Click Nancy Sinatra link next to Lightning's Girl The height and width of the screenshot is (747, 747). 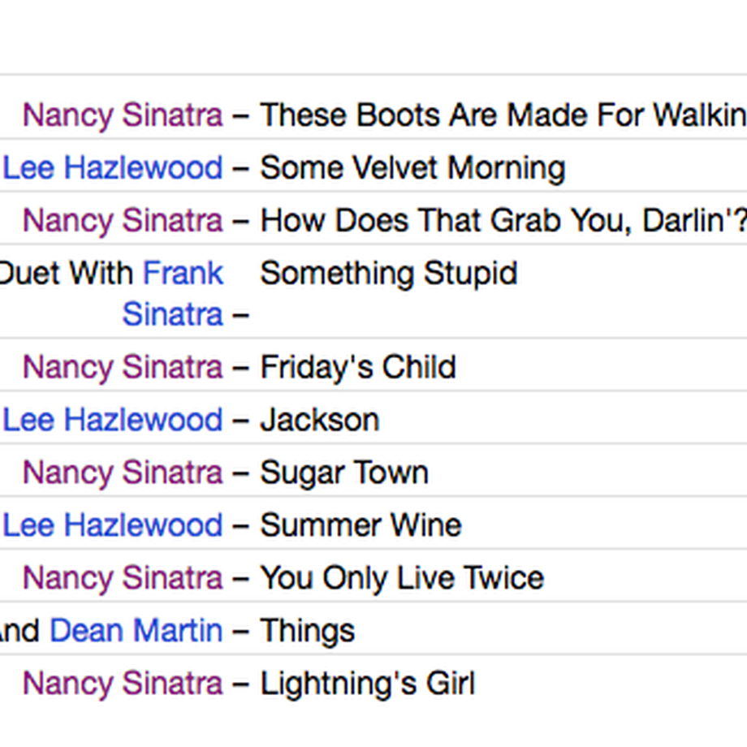click(x=123, y=684)
